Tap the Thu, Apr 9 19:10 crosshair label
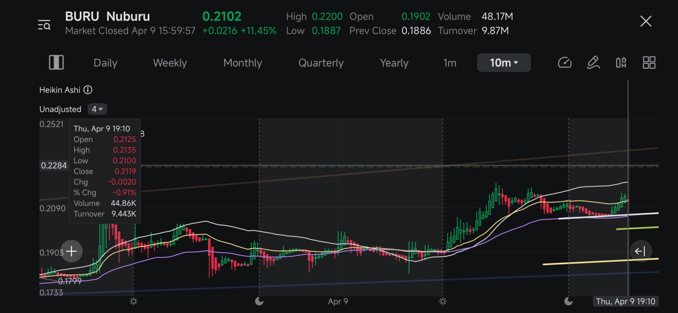This screenshot has width=678, height=313. (625, 302)
